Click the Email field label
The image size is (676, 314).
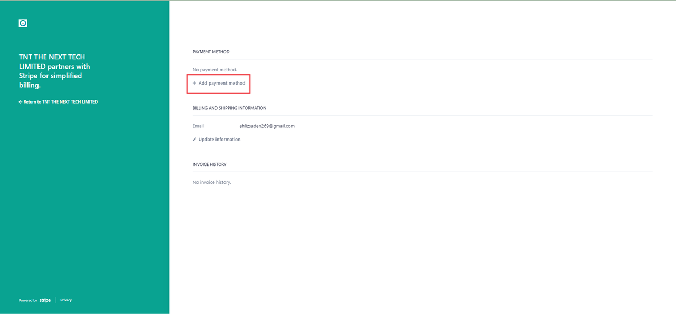[198, 126]
